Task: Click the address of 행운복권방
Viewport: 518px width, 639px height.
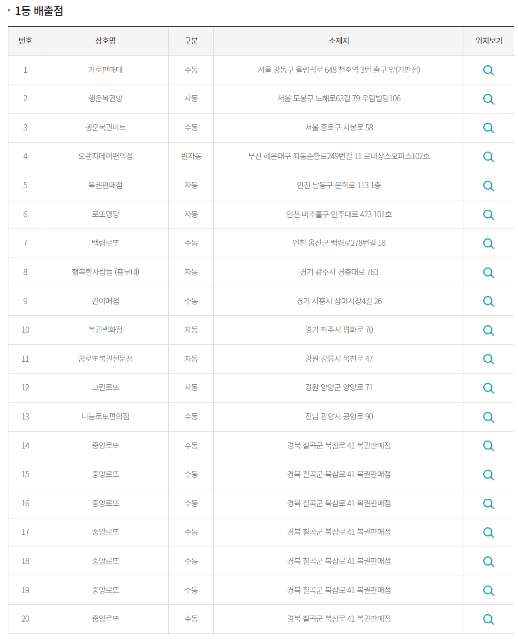Action: [x=338, y=99]
